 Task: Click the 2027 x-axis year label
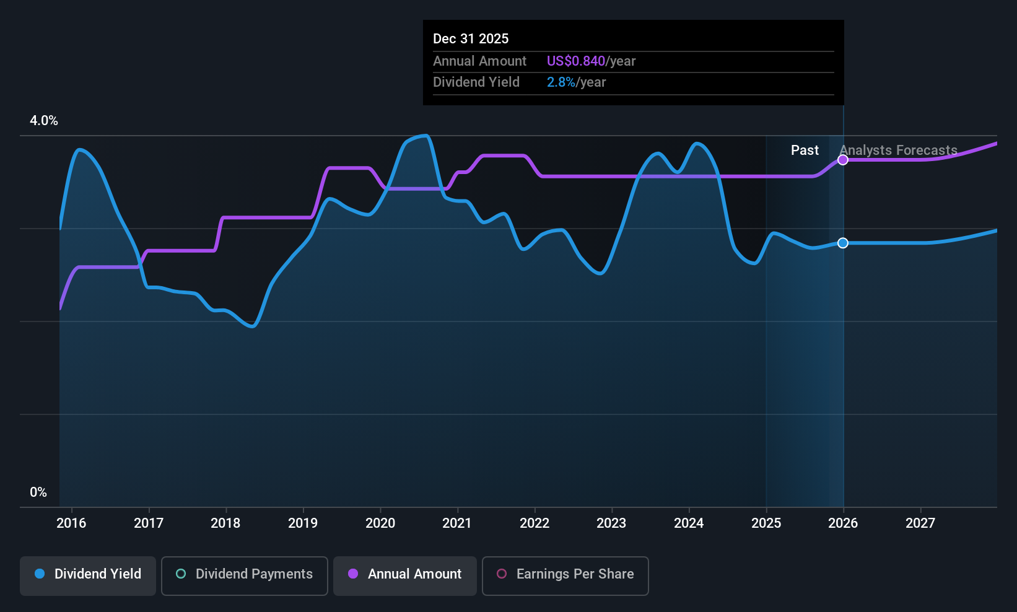point(920,523)
